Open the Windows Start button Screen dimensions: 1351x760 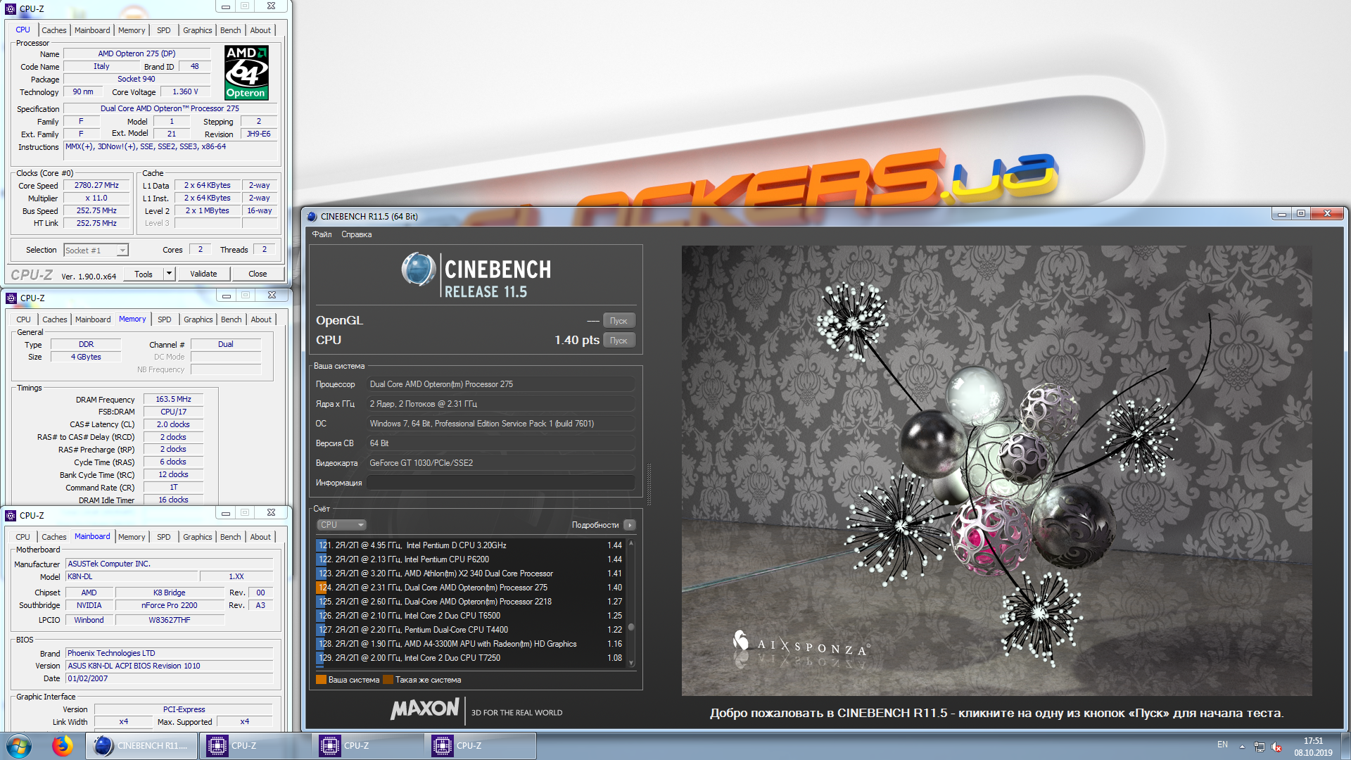pyautogui.click(x=19, y=746)
